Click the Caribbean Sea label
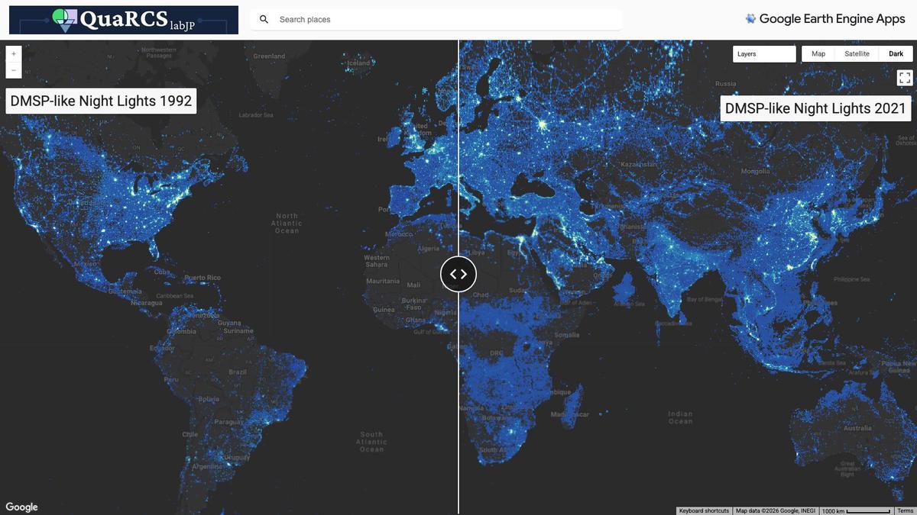 pos(175,296)
